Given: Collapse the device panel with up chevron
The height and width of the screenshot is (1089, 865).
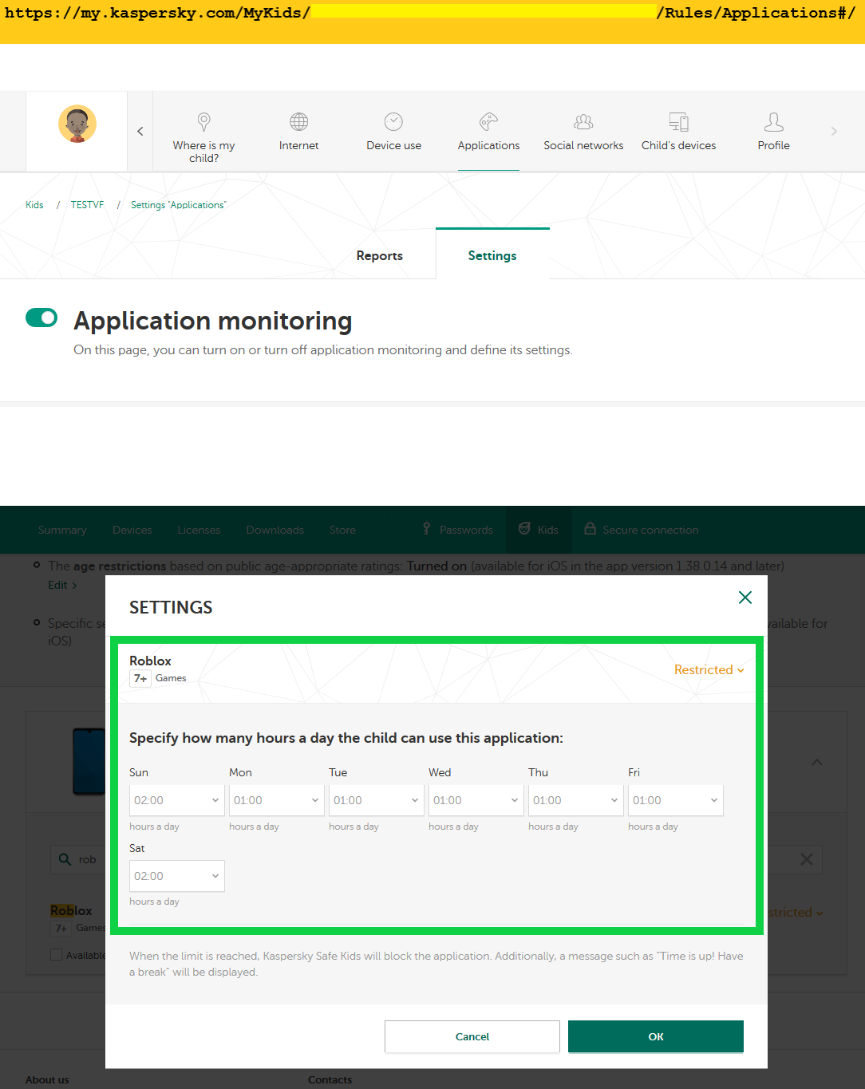Looking at the screenshot, I should [x=817, y=763].
